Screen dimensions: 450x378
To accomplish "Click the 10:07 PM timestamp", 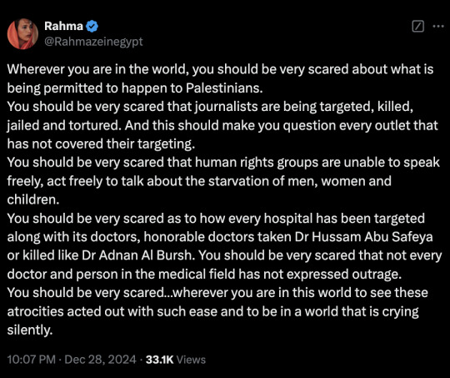I will pyautogui.click(x=32, y=360).
